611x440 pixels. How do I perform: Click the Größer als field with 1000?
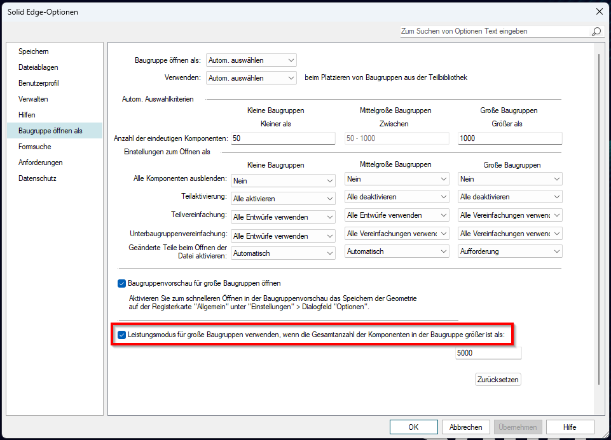pos(510,138)
